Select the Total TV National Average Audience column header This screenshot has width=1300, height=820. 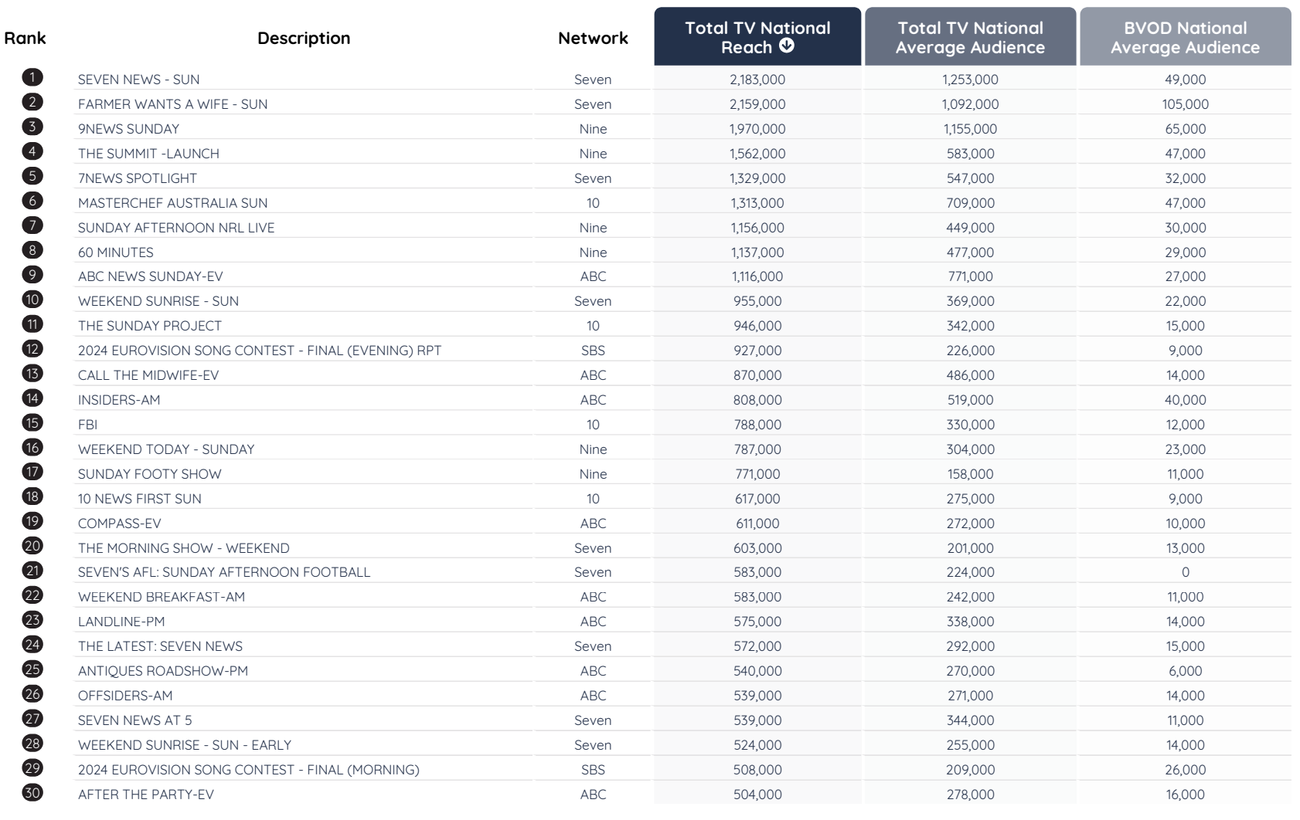coord(970,37)
